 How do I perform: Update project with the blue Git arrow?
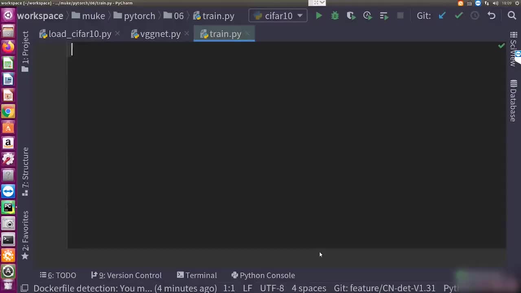click(442, 16)
